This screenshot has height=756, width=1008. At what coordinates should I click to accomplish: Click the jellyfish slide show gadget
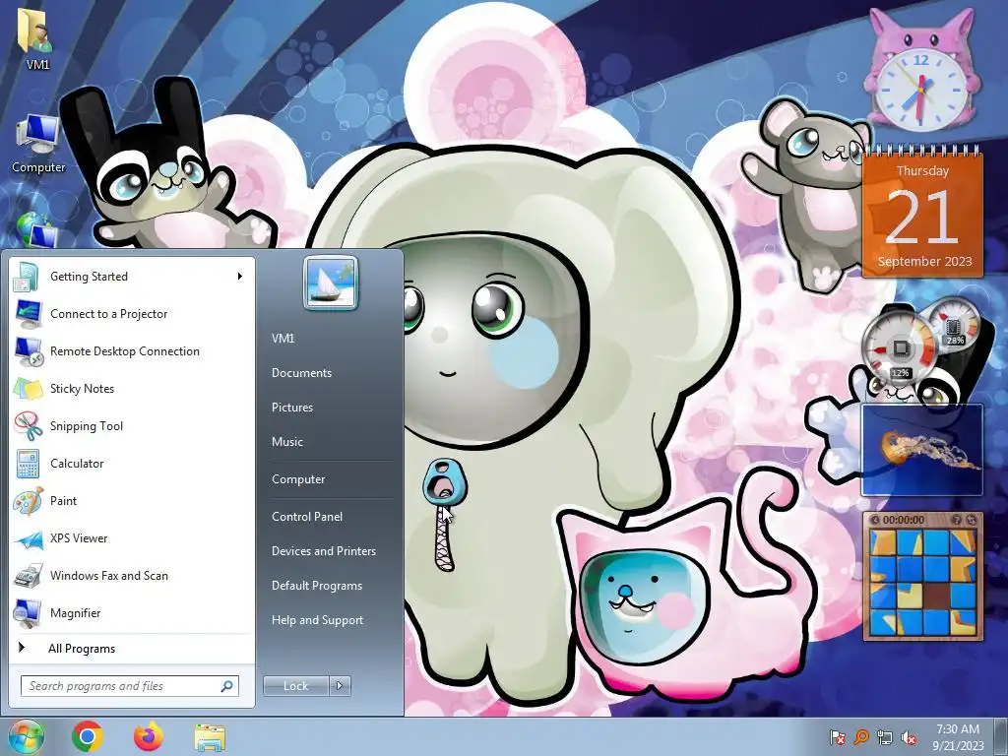tap(922, 450)
